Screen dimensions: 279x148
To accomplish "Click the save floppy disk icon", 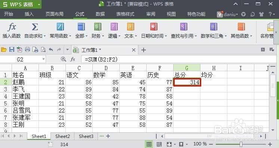I will (x=12, y=50).
